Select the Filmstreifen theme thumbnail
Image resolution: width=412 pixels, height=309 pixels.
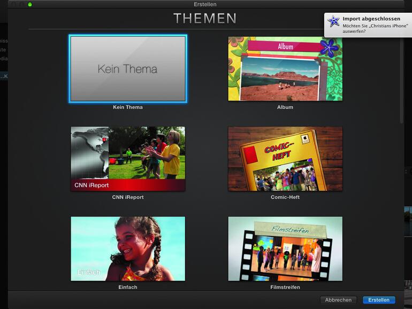click(x=285, y=249)
